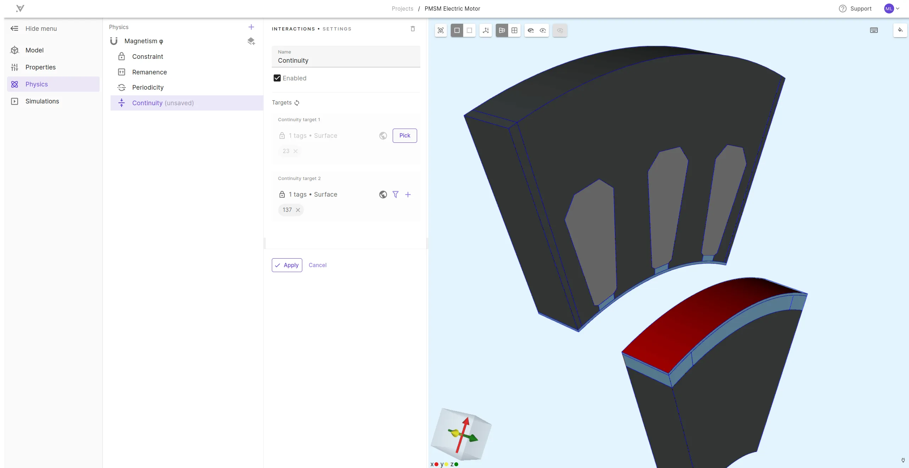
Task: Click lock icon of Continuity target 2
Action: (282, 194)
